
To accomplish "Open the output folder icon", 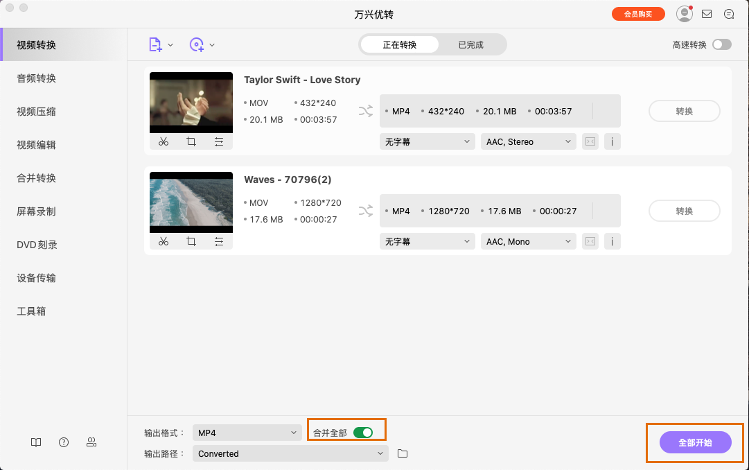I will (403, 453).
